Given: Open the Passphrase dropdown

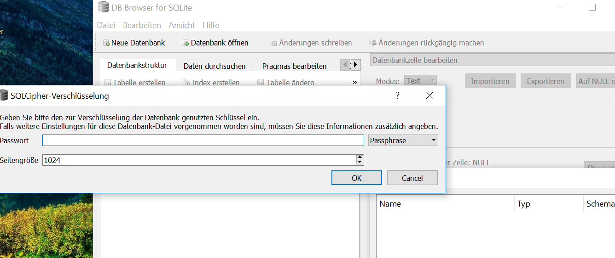Looking at the screenshot, I should click(403, 140).
